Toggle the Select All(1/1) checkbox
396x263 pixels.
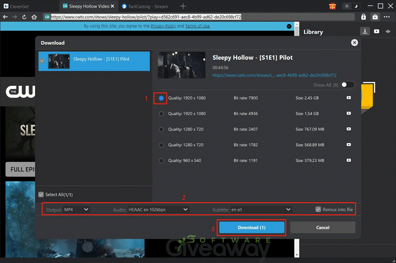click(x=41, y=195)
